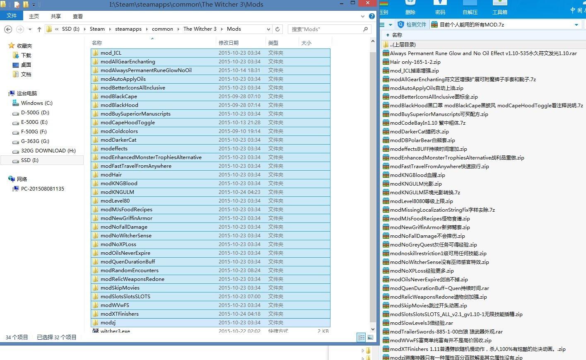The width and height of the screenshot is (586, 360).
Task: Click the search magnifier icon
Action: [365, 29]
